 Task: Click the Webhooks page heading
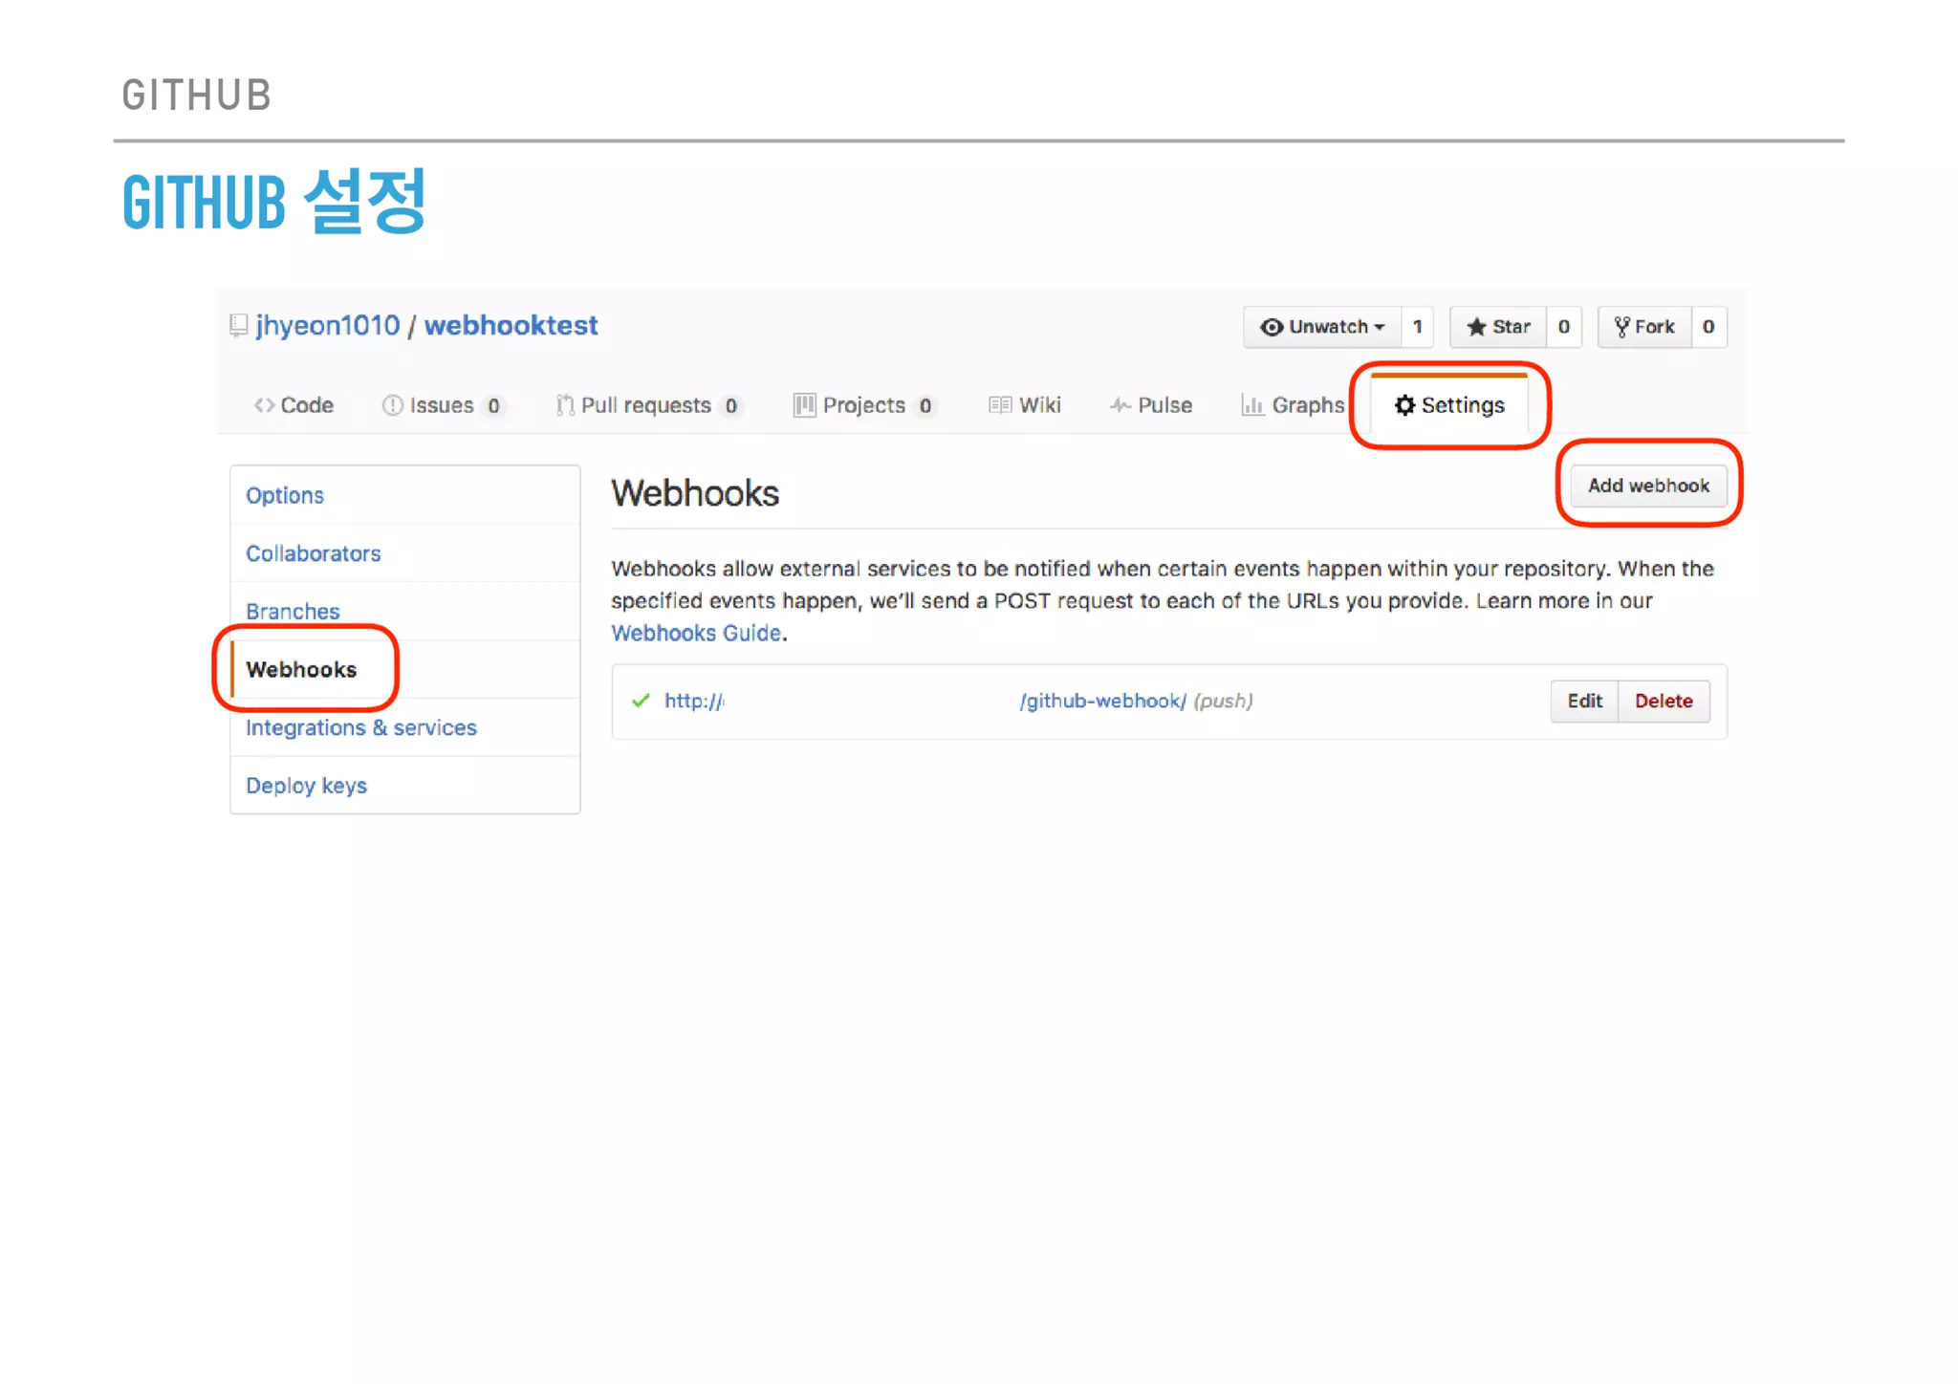[695, 493]
